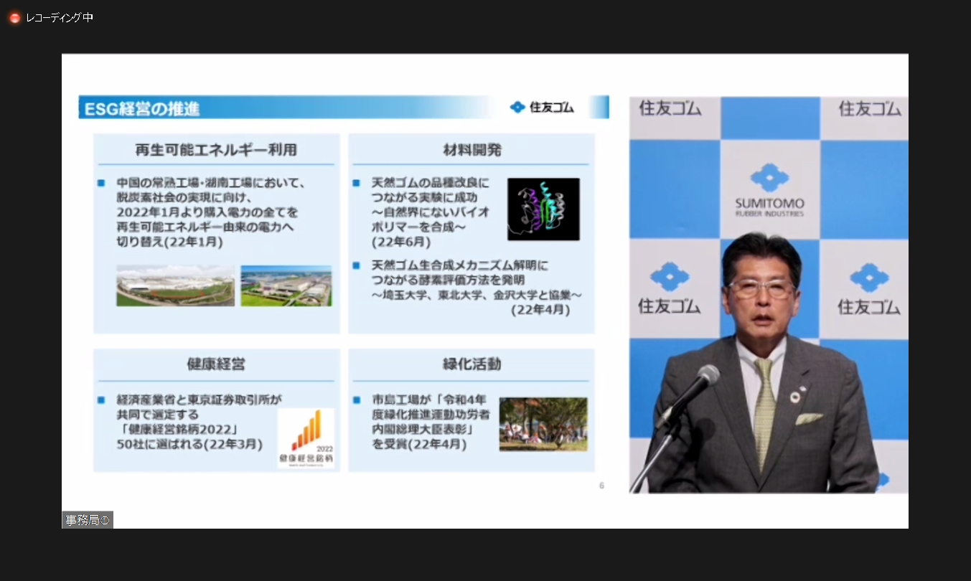This screenshot has height=581, width=971.
Task: Expand the 材料開発 section
Action: pyautogui.click(x=472, y=150)
